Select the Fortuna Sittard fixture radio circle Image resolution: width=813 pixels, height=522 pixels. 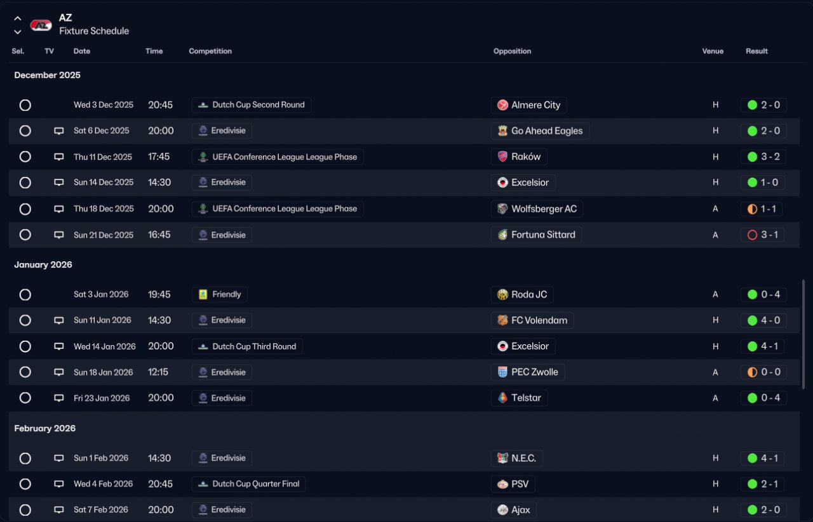coord(25,235)
